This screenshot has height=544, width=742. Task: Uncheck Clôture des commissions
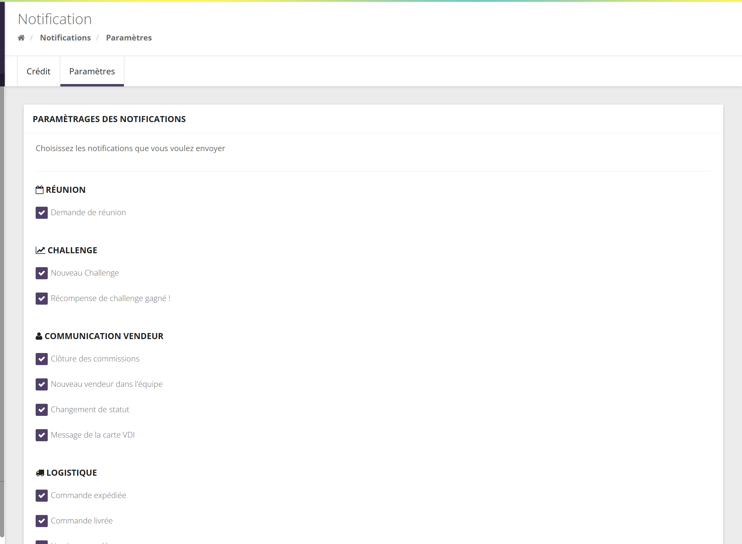pos(41,359)
